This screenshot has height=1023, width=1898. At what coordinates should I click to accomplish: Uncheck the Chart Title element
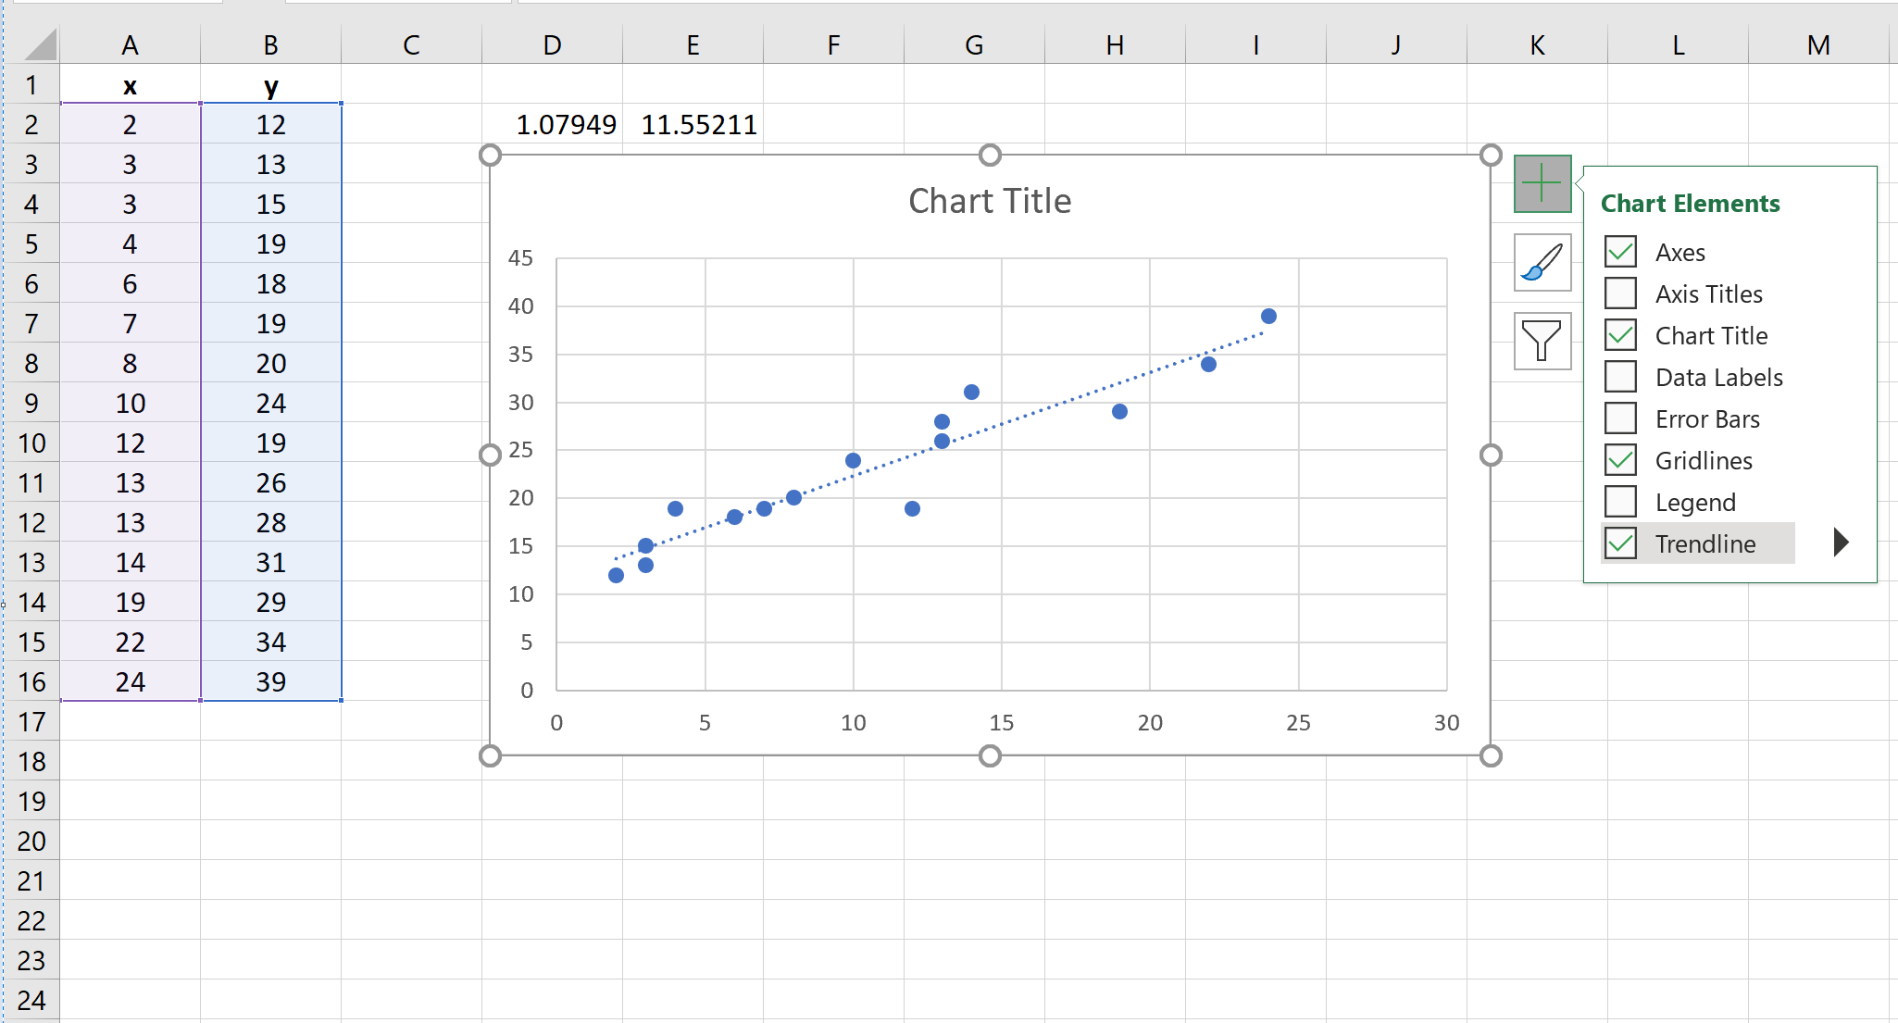pos(1620,335)
